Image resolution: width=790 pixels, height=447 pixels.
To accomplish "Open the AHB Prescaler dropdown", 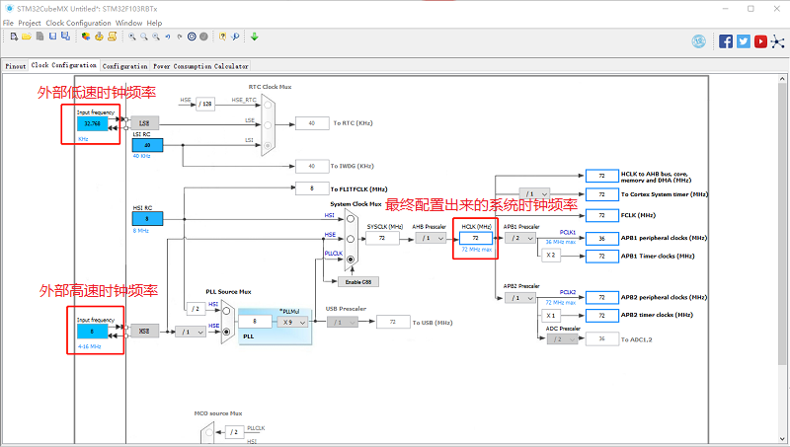I will [x=430, y=238].
